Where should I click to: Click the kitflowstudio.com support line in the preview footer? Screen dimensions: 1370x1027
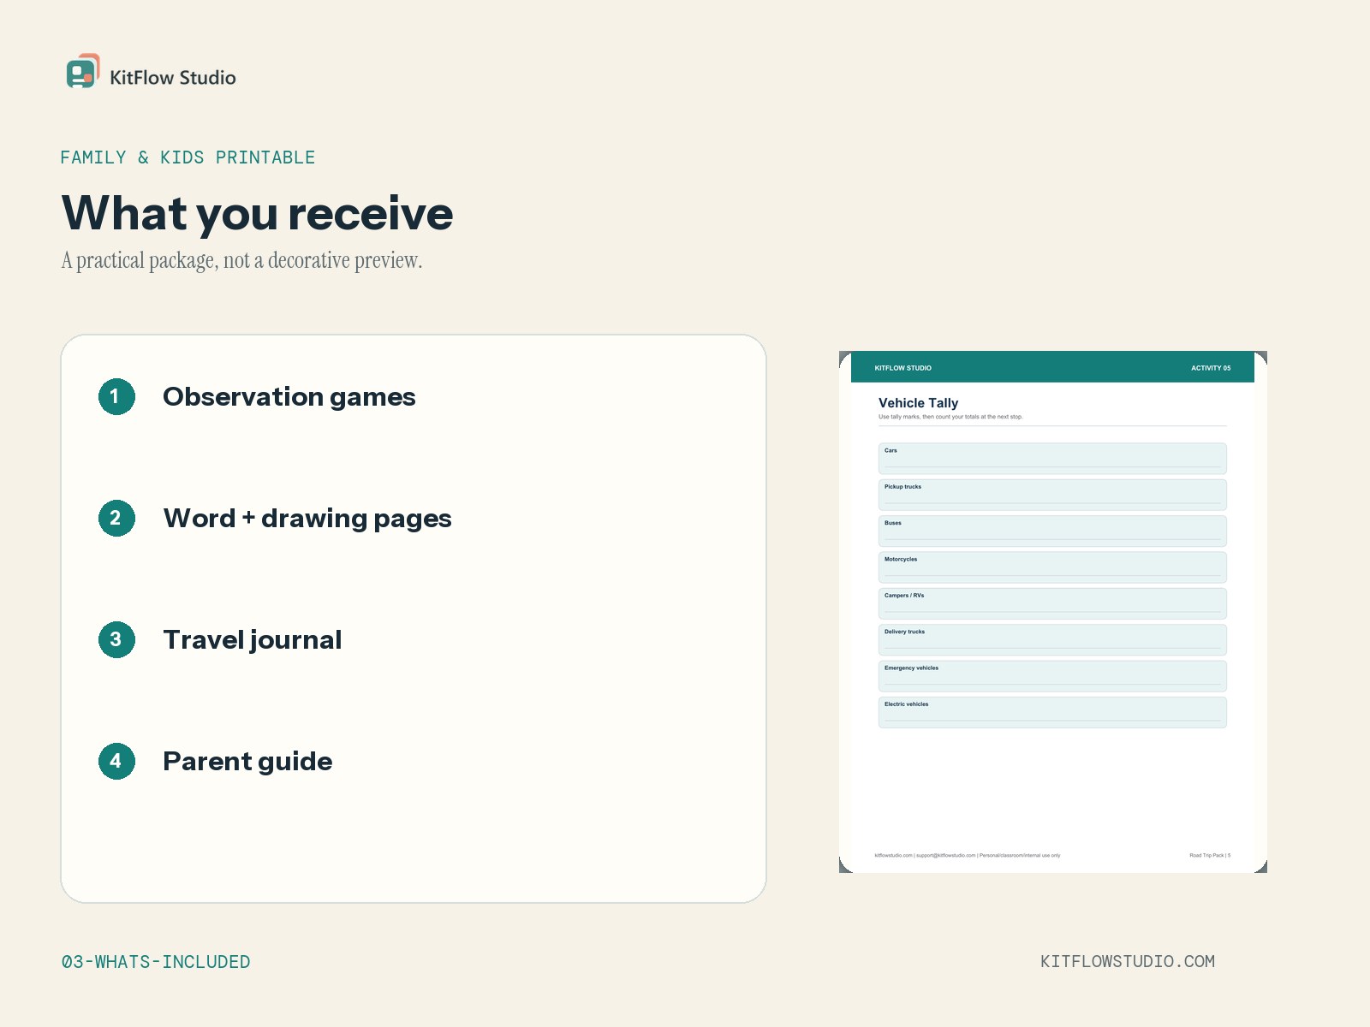[968, 855]
